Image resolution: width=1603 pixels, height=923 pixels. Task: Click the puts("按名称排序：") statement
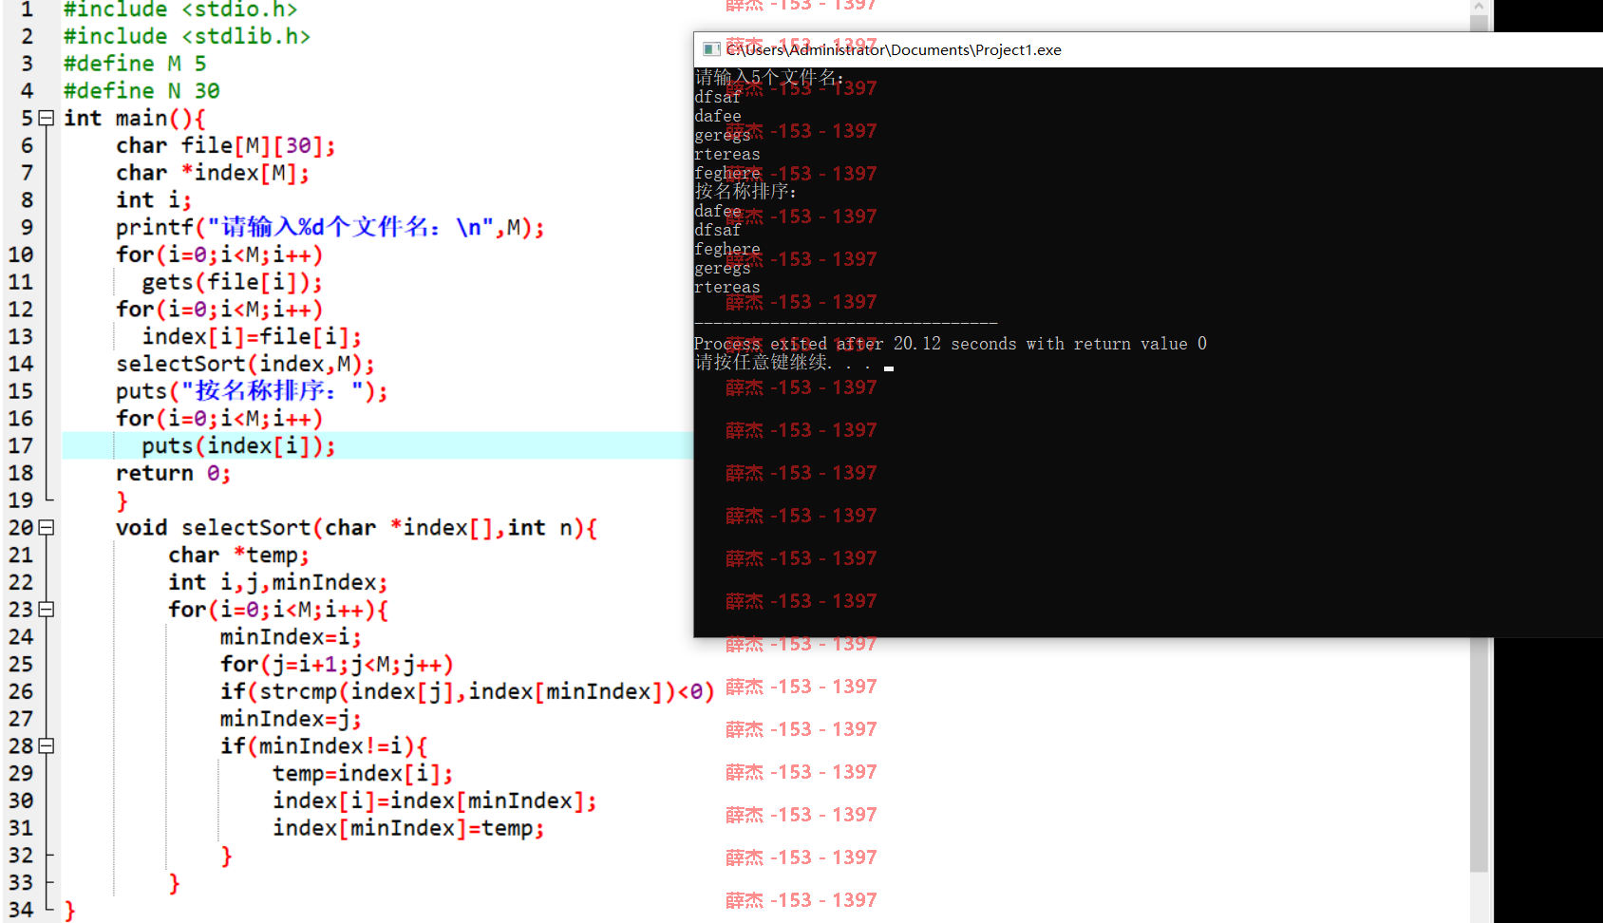pos(252,391)
